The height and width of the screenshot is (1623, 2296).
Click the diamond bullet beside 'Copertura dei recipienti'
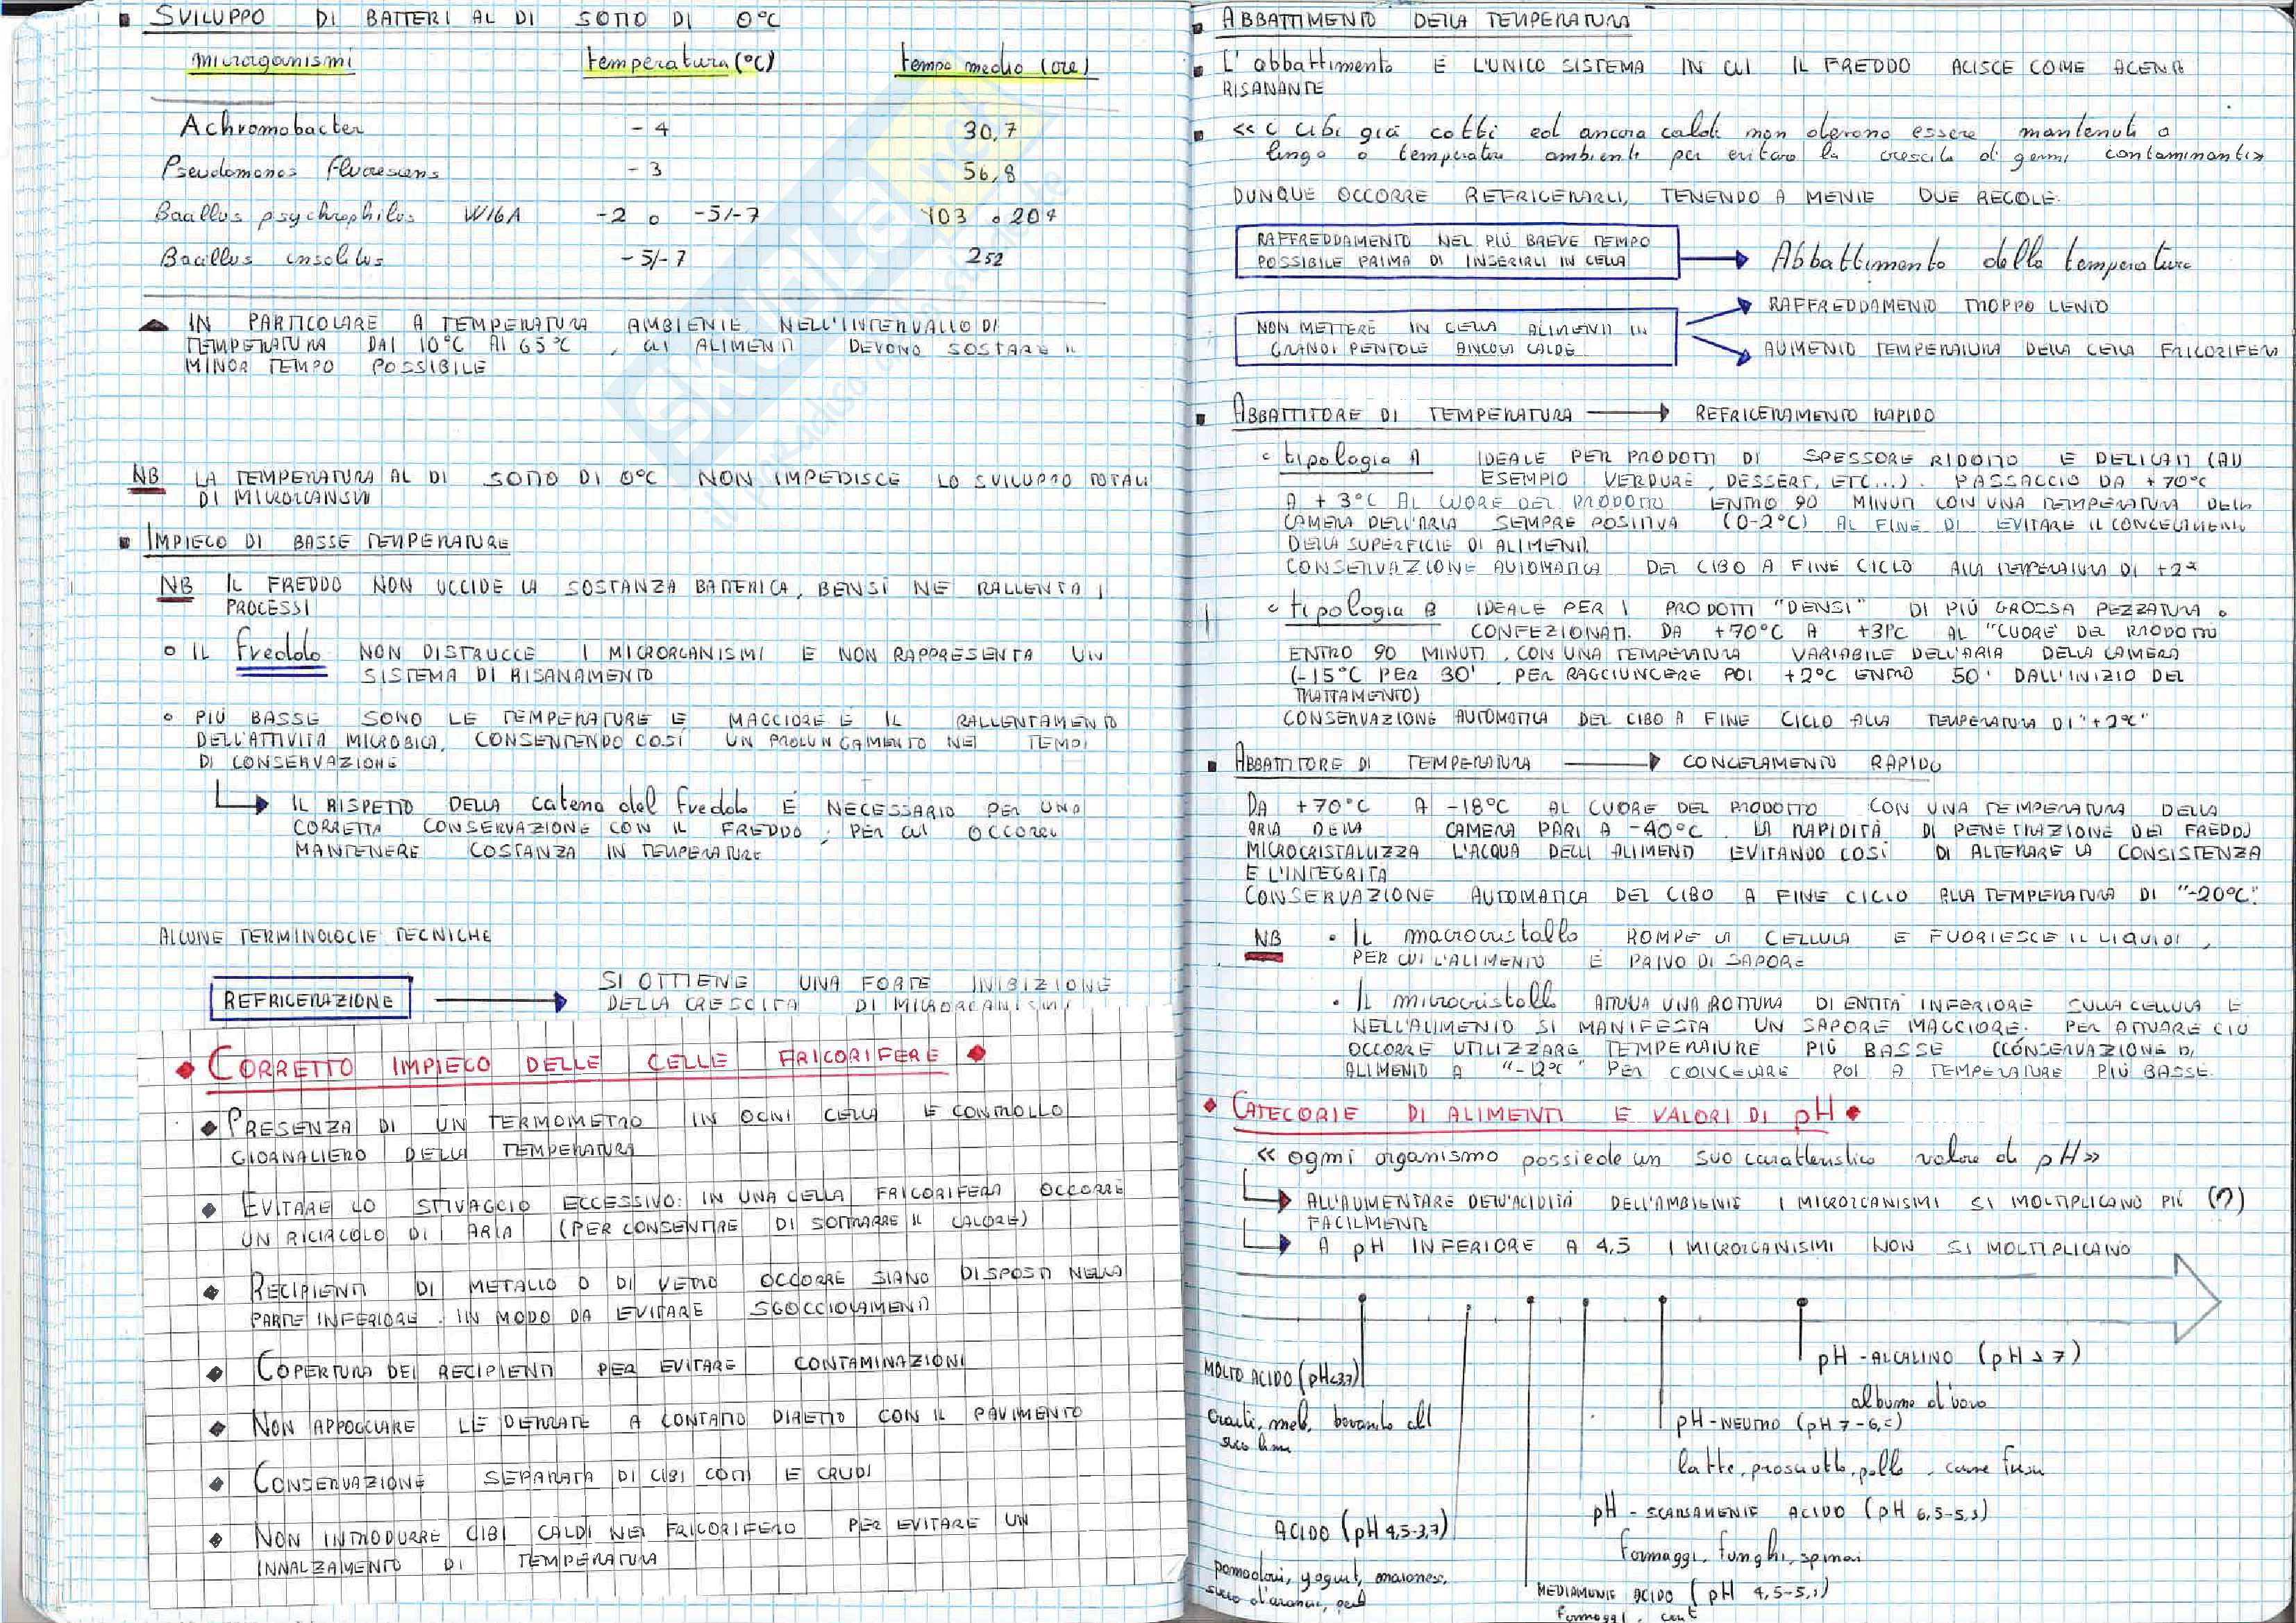[214, 1374]
